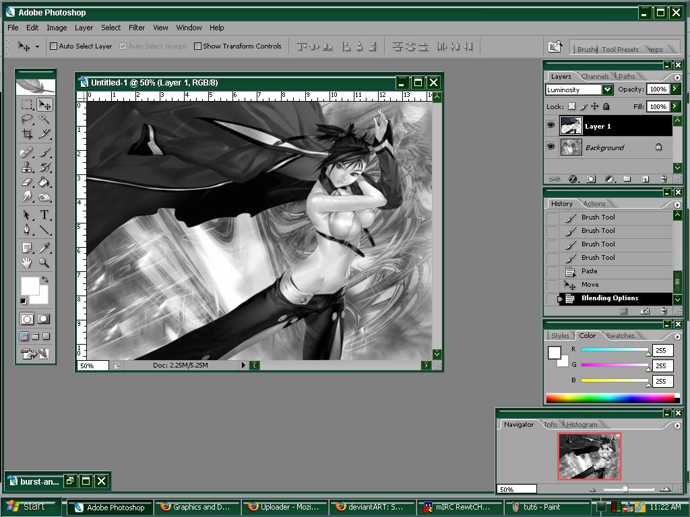Hide the Background layer eye
This screenshot has width=690, height=517.
(x=551, y=147)
